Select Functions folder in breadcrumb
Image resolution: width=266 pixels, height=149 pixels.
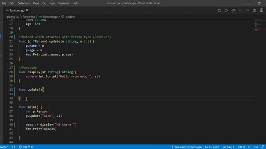tap(29, 17)
